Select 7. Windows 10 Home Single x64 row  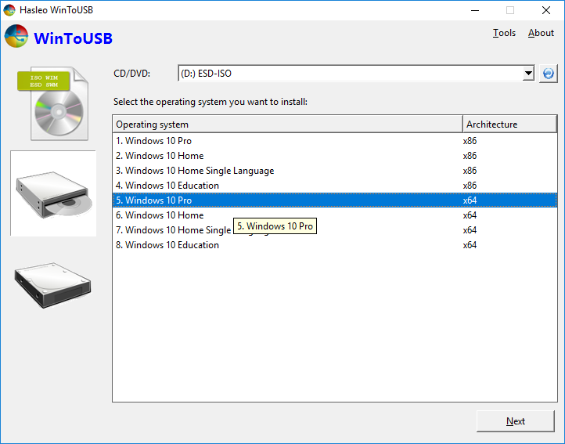click(x=335, y=230)
